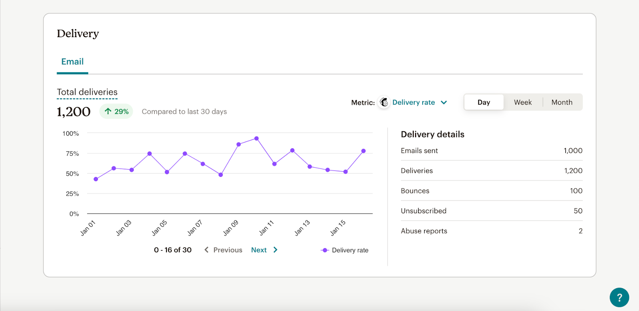Click the Abuse reports value 2
Viewport: 639px width, 311px height.
click(581, 231)
